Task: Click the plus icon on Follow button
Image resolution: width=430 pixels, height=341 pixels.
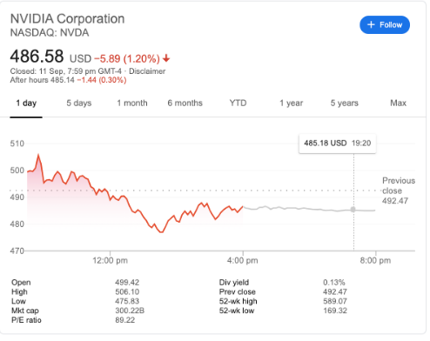Action: pos(371,25)
